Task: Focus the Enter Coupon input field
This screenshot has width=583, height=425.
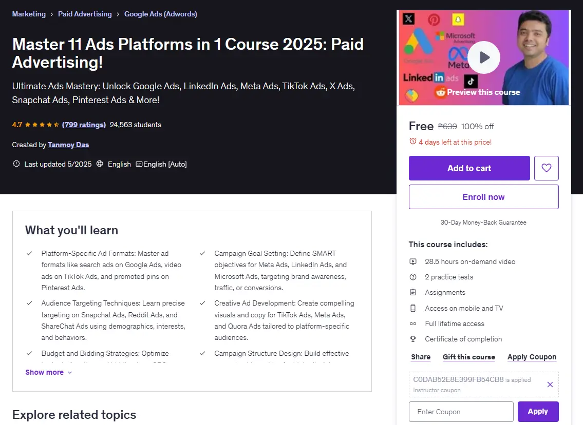Action: pos(461,412)
